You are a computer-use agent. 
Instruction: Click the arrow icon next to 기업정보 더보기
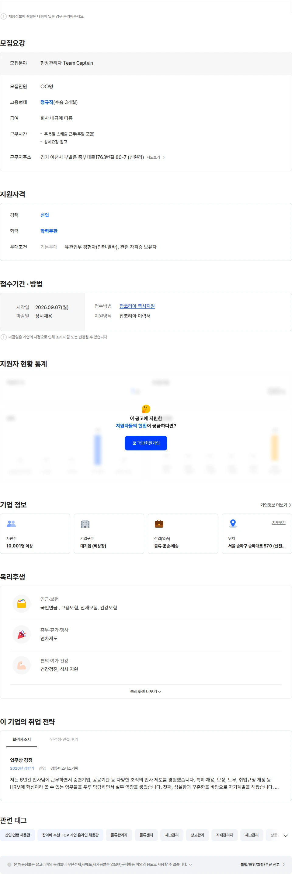coord(290,505)
